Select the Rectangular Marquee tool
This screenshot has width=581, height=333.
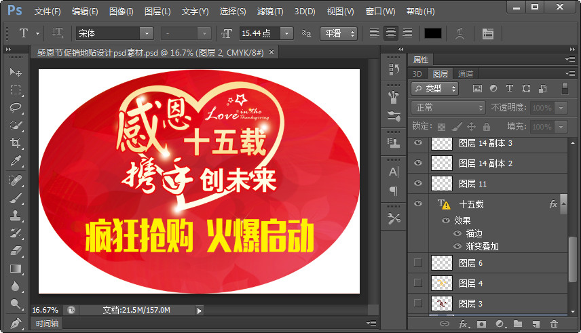coord(16,90)
